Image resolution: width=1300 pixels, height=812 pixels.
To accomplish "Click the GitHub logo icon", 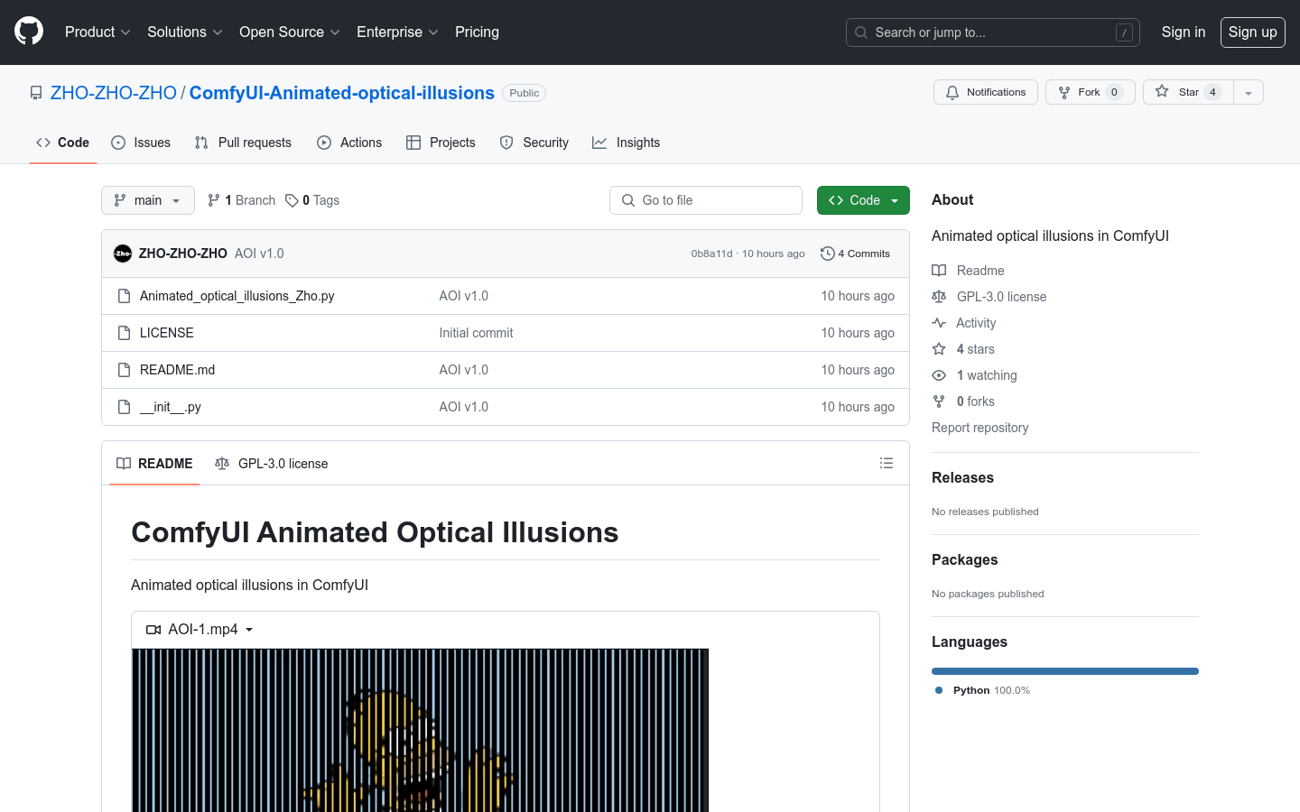I will tap(29, 32).
